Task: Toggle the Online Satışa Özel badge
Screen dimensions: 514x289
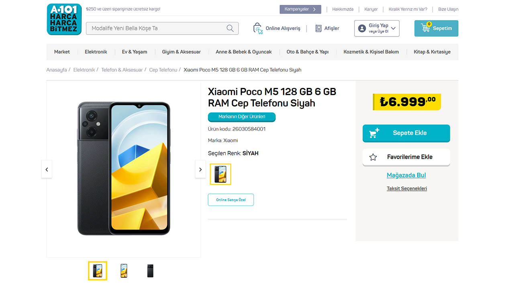Action: click(x=230, y=199)
